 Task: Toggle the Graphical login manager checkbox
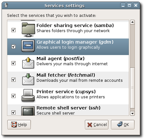click(x=13, y=46)
